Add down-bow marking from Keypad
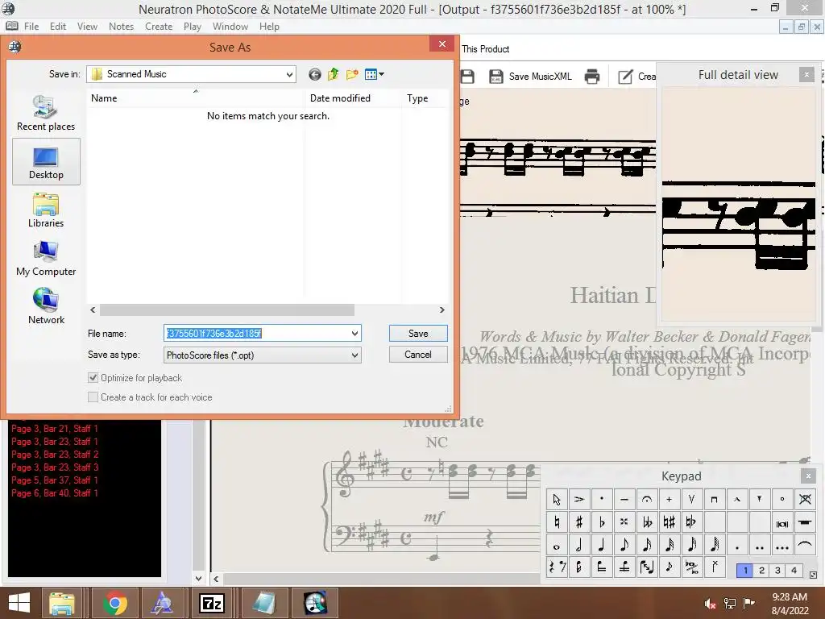The height and width of the screenshot is (619, 825). coord(714,499)
